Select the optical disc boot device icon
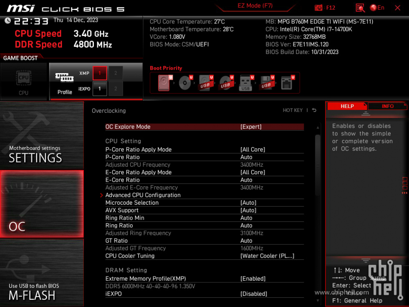The height and width of the screenshot is (307, 409). 185,83
